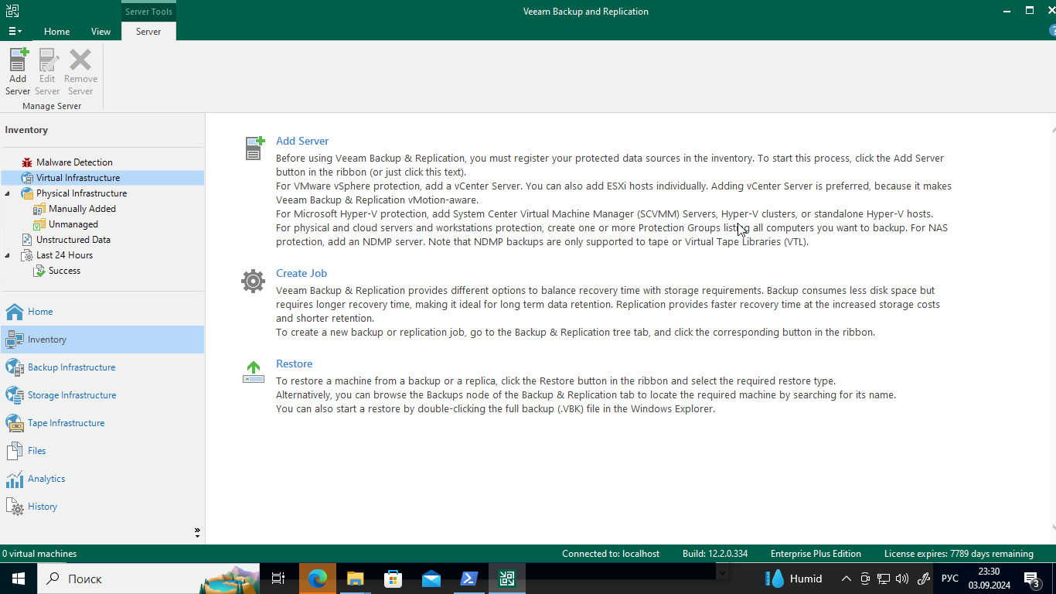
Task: Click the main pane scroll up arrow
Action: pyautogui.click(x=1054, y=131)
